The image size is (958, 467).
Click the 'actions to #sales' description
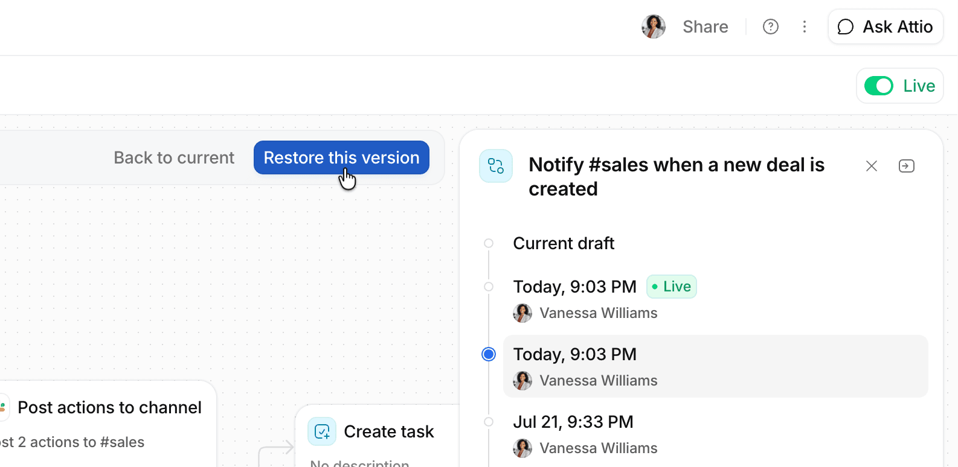pyautogui.click(x=87, y=442)
